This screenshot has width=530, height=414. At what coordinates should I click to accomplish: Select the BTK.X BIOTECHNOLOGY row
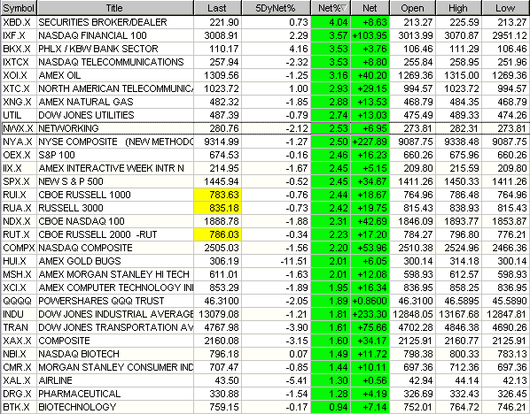point(265,407)
